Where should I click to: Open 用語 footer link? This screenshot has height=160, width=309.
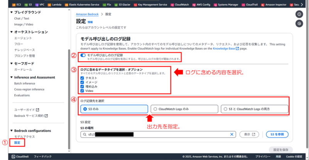278,157
